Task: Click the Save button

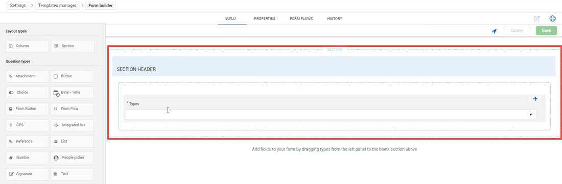Action: tap(546, 31)
